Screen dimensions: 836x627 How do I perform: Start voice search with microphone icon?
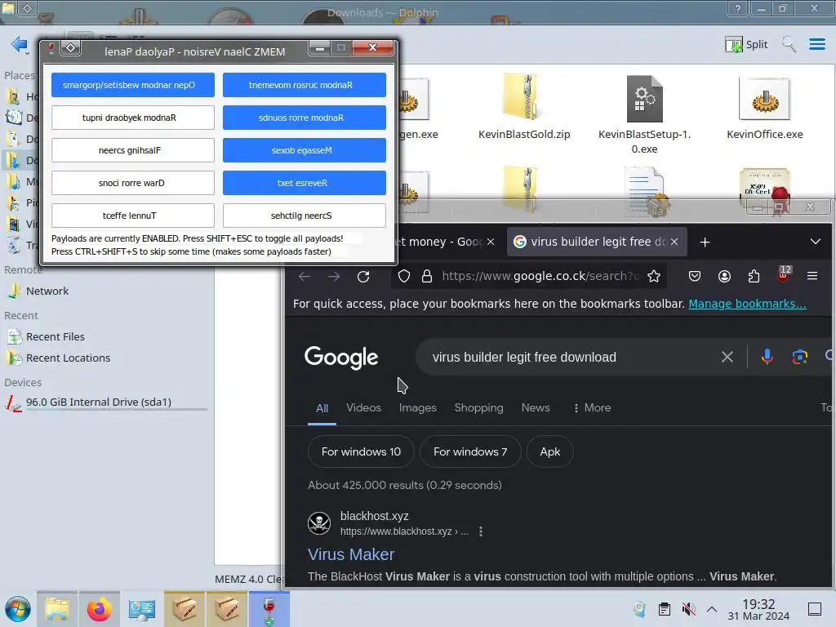767,357
